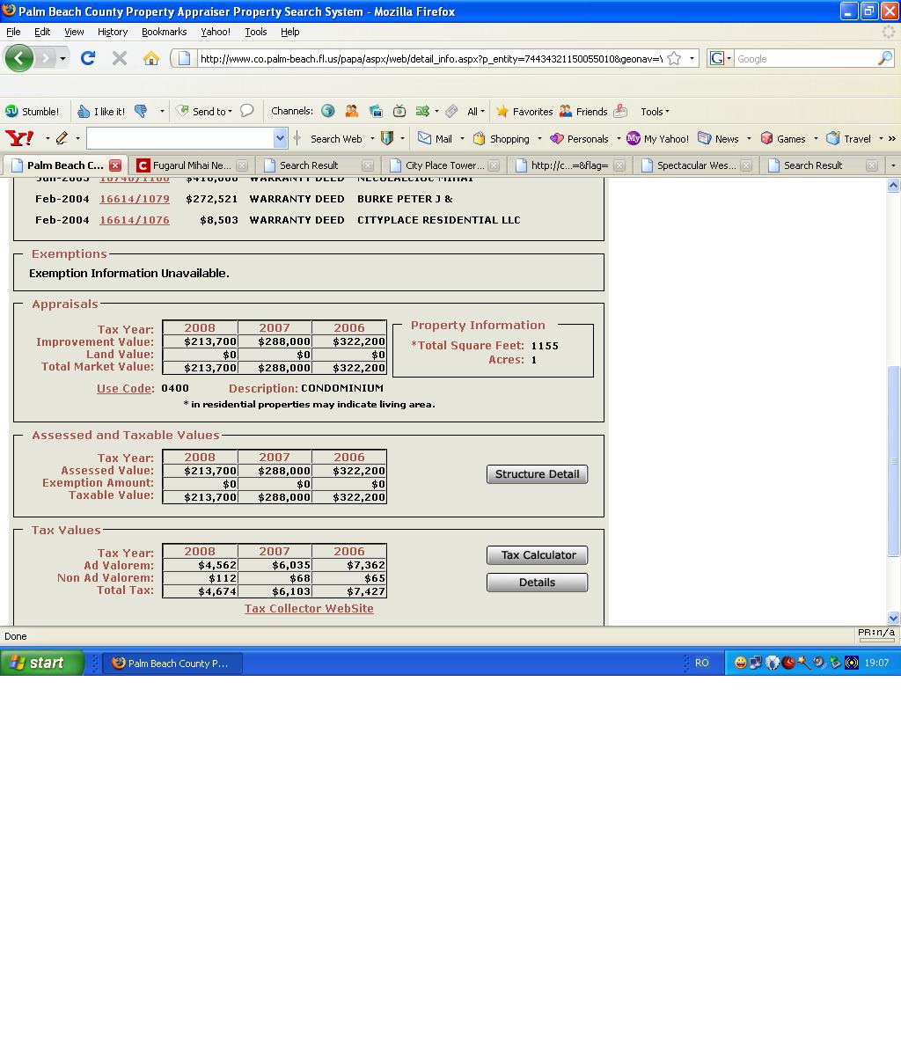Click the thumbs-down icon in StumbleUpon toolbar

(141, 112)
